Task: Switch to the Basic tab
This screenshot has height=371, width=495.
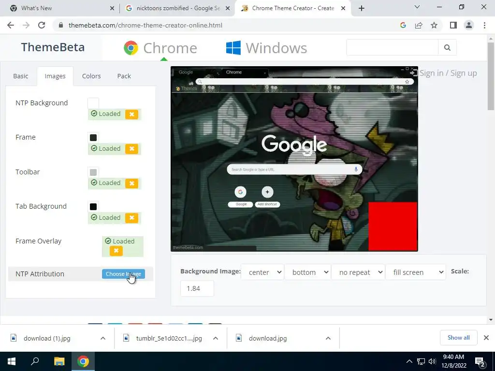Action: click(20, 76)
